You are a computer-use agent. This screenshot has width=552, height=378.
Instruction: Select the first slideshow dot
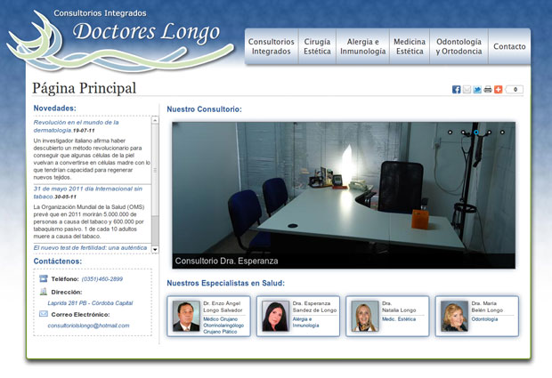pos(450,133)
